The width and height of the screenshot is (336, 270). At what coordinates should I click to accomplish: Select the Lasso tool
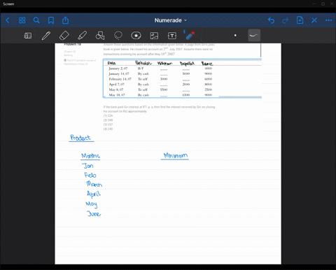tap(118, 36)
